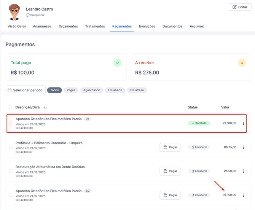
Task: Check the Restauração Atraumática row checkbox
Action: [11, 171]
